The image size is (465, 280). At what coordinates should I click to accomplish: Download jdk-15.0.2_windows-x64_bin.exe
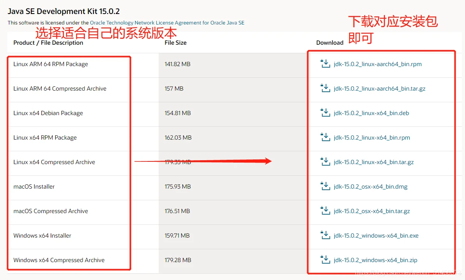click(376, 236)
